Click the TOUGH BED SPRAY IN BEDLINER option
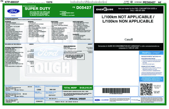169x109 pixels. tap(19, 66)
